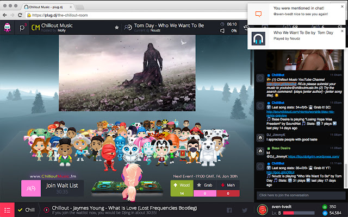This screenshot has width=348, height=217.
Task: Open the plug.dj robot logo menu
Action: (x=7, y=28)
